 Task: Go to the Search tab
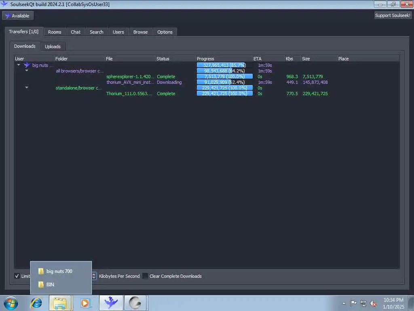pos(96,32)
